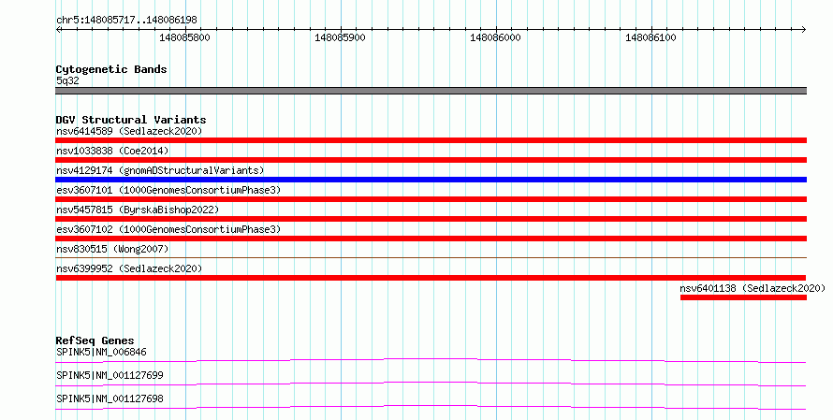Click esv3607101 (1000GenomesConsortiumPhase3) label
The image size is (833, 420).
[168, 190]
